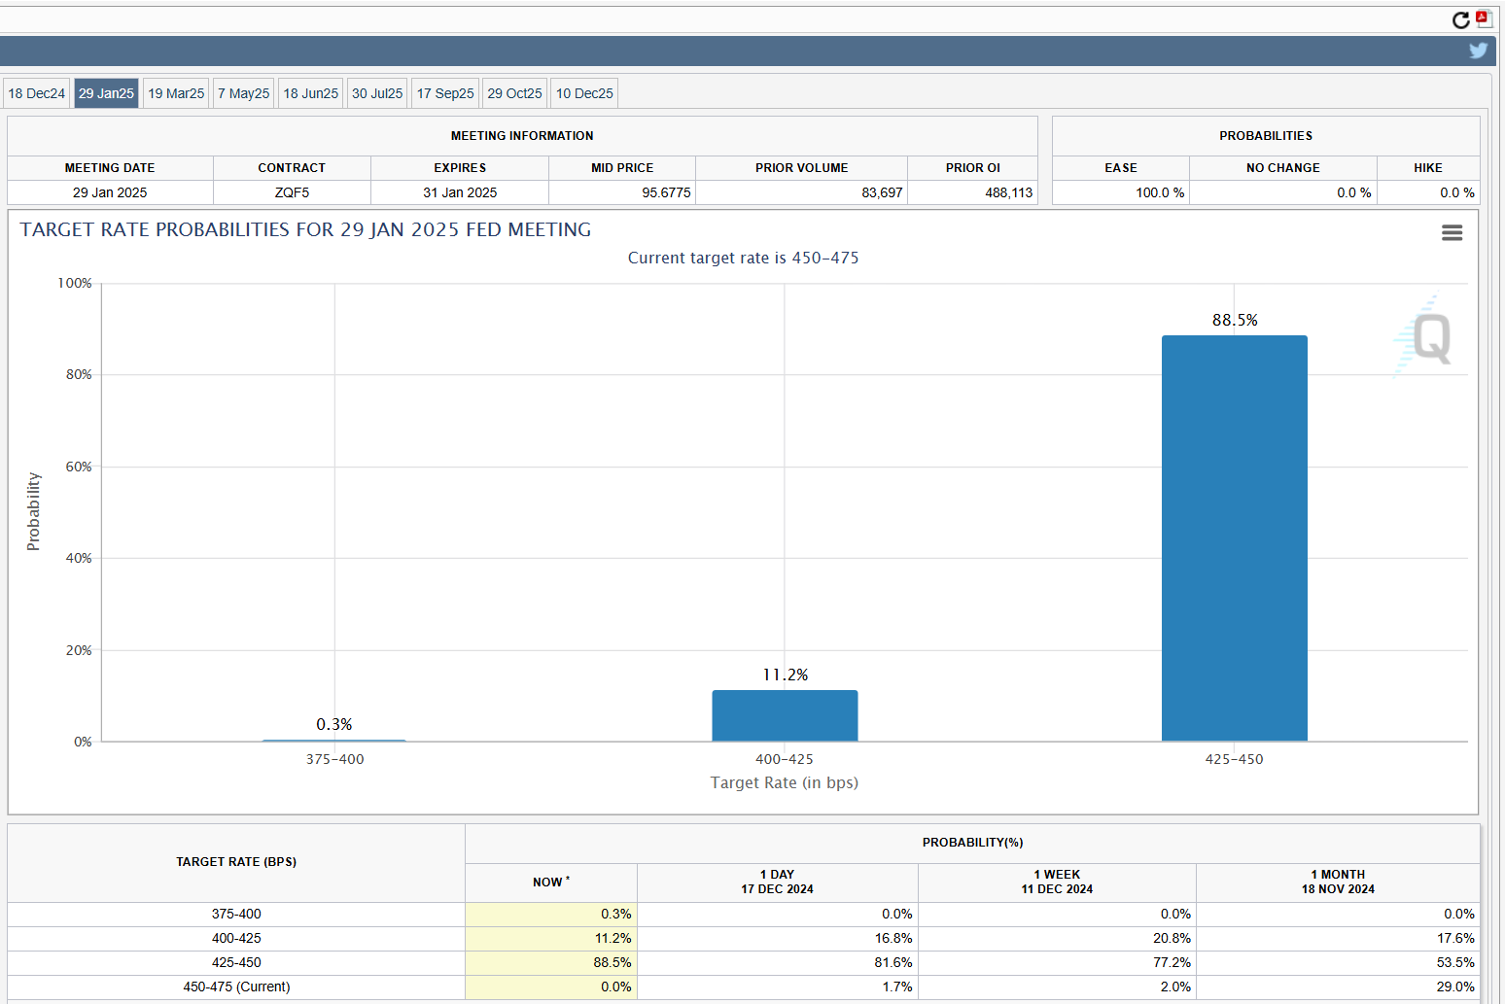The image size is (1505, 1004).
Task: Click the 425-450 x-axis label
Action: pyautogui.click(x=1235, y=759)
